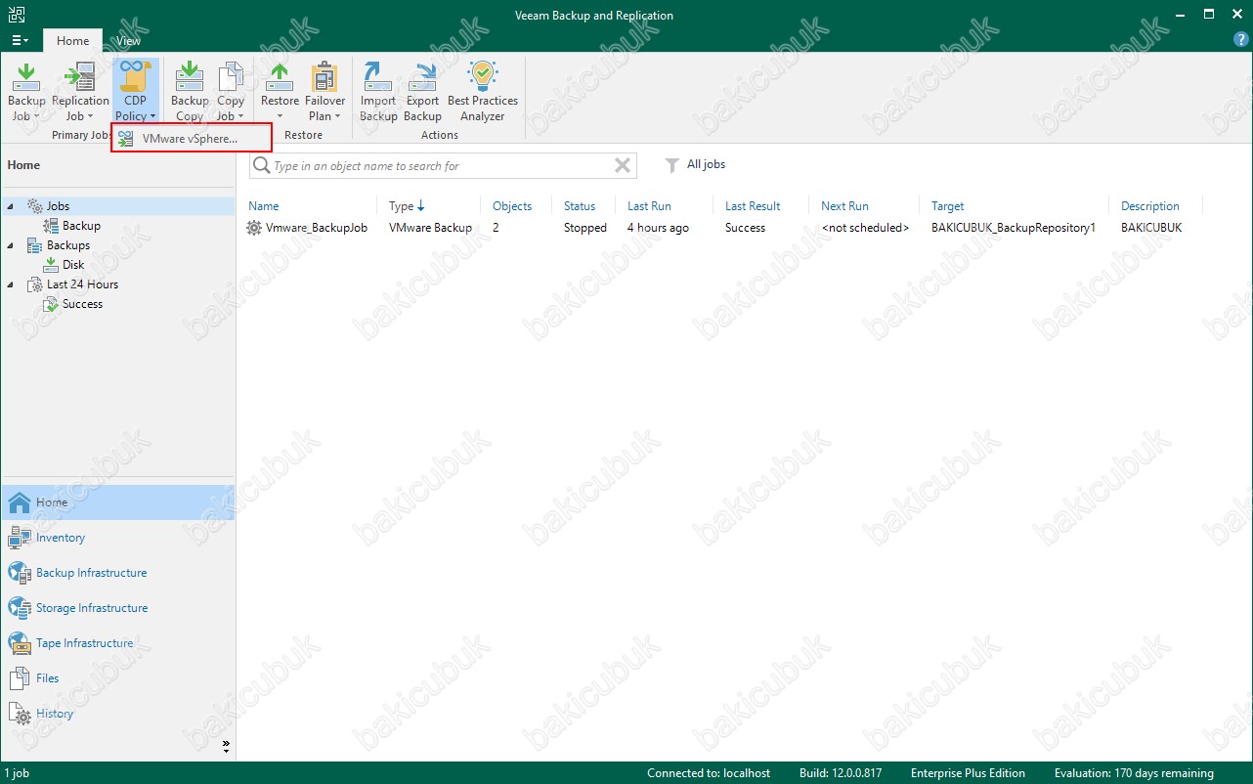Select Disk under Backups

pyautogui.click(x=73, y=265)
